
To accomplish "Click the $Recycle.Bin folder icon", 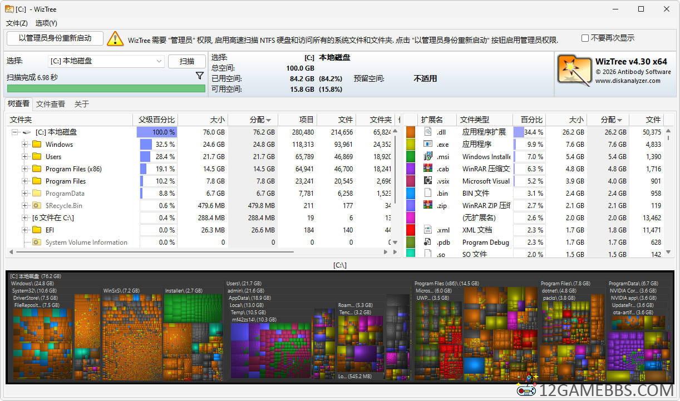I will (37, 206).
